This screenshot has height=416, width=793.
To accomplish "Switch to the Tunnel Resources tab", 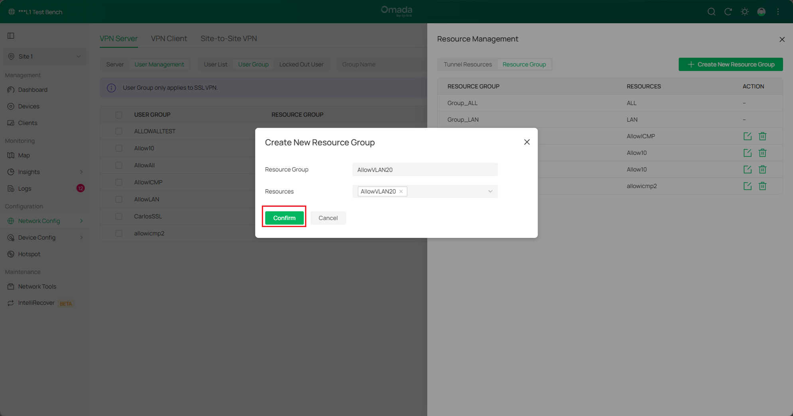I will pyautogui.click(x=468, y=65).
